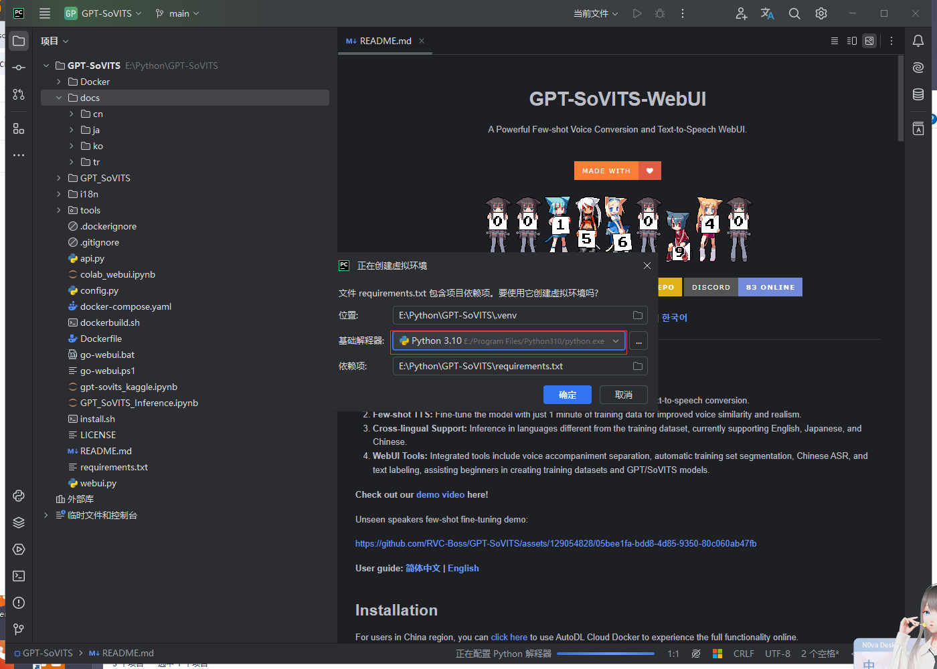Open the GPT-SoVITS project dropdown

(x=103, y=13)
